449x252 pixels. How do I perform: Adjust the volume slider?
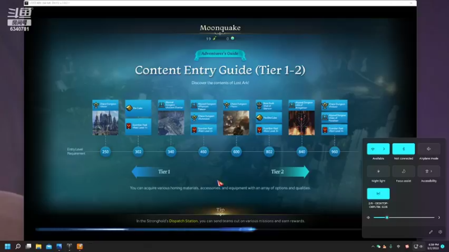[x=404, y=217]
